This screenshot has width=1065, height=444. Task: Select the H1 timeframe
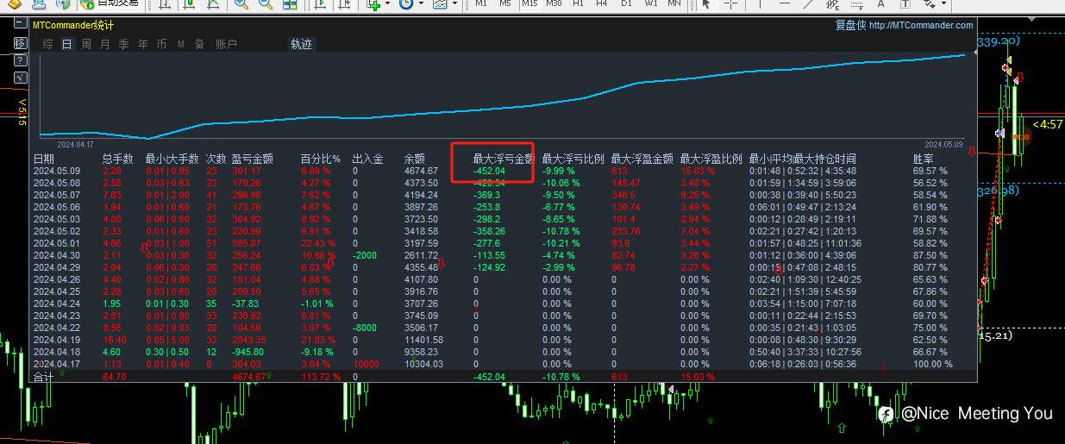578,3
